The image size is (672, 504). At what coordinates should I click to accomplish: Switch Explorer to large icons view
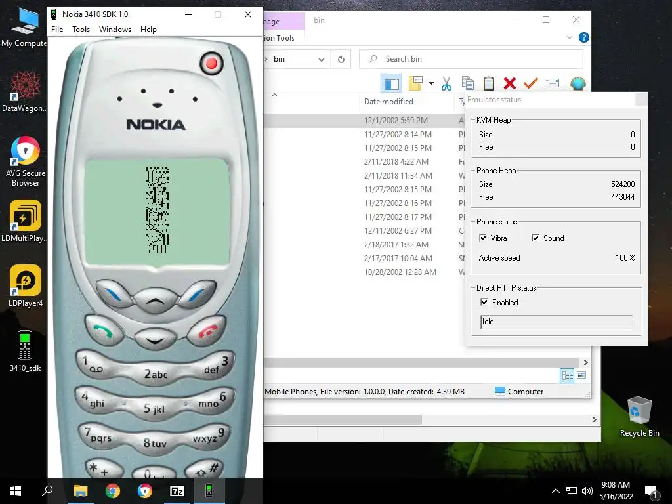[x=581, y=375]
